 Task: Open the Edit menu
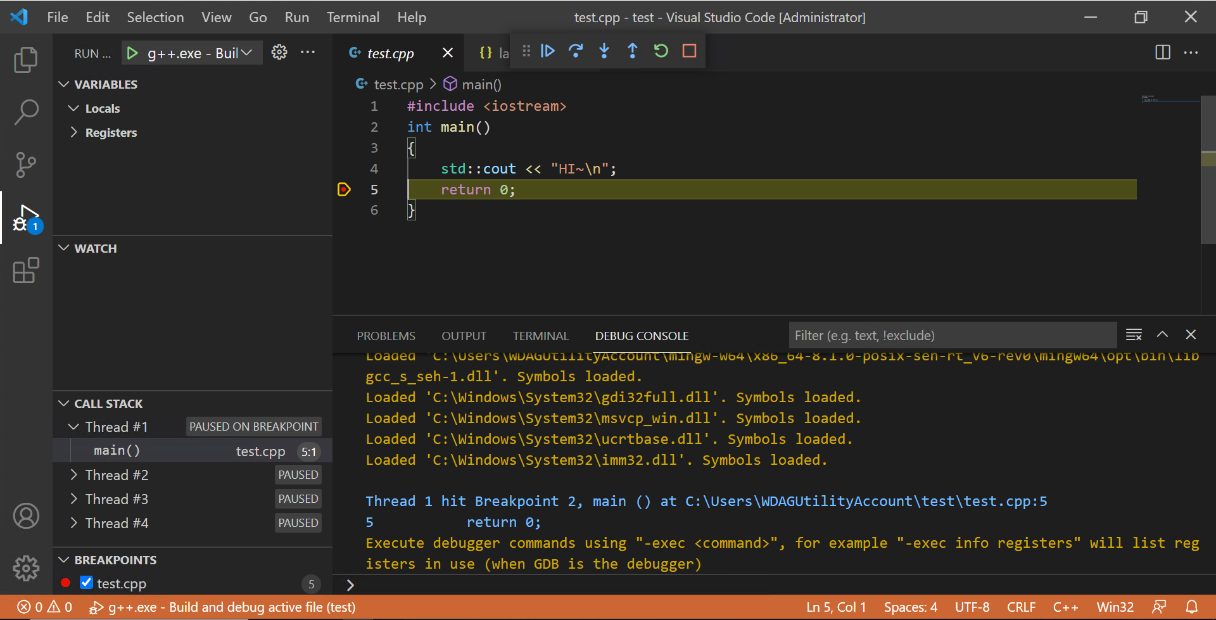[x=98, y=17]
